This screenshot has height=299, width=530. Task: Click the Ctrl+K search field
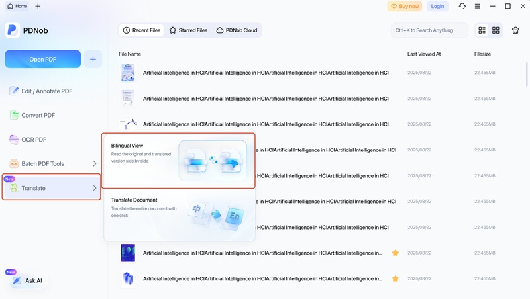coord(429,30)
